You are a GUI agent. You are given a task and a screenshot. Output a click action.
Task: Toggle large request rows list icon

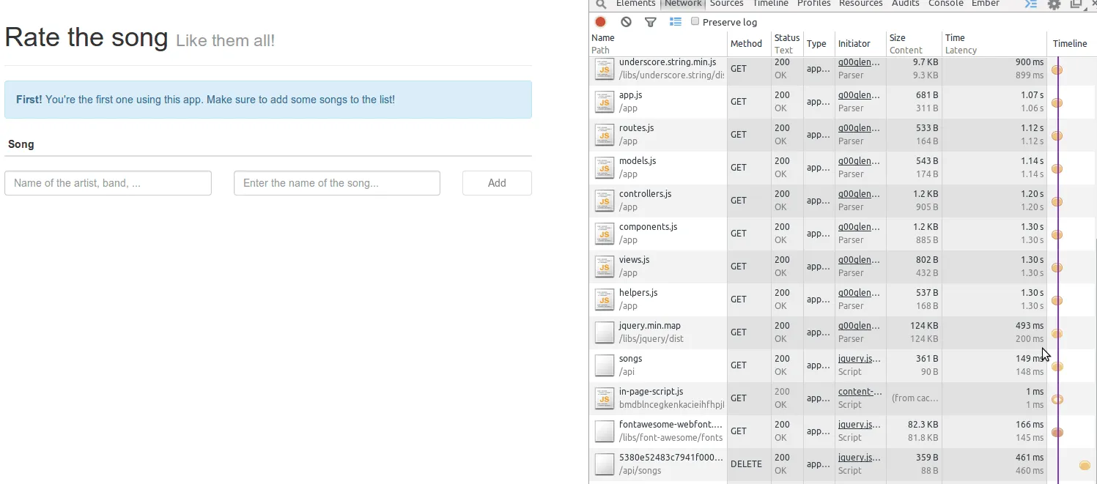tap(676, 22)
